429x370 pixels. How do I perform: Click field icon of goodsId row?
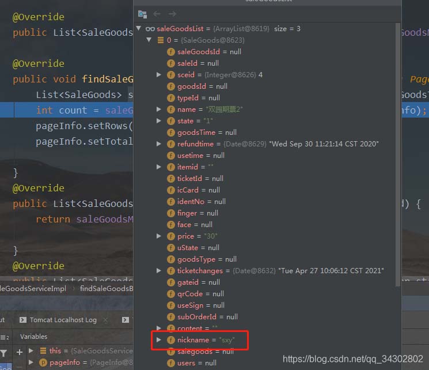[x=170, y=86]
